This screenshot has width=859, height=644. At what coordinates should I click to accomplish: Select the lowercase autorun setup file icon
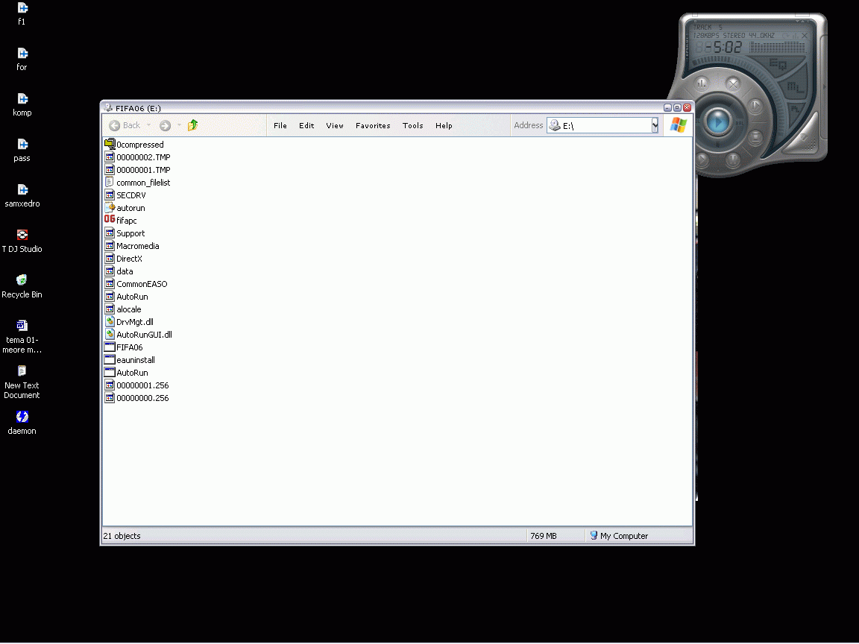(110, 207)
